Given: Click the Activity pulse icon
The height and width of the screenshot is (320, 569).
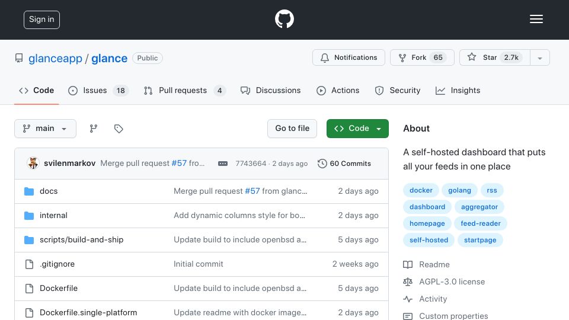Looking at the screenshot, I should coord(408,299).
